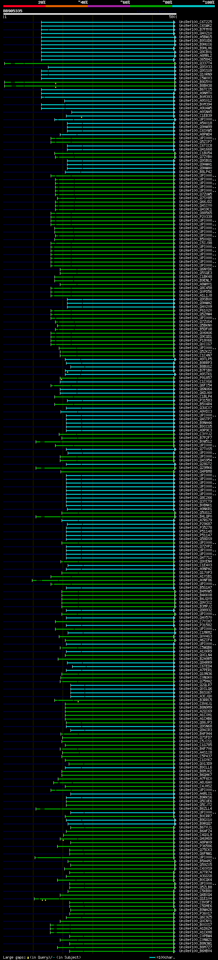The image size is (218, 960).
Task: Click the UniRef100_C6T225 cyan alignment bar
Action: pyautogui.click(x=108, y=22)
